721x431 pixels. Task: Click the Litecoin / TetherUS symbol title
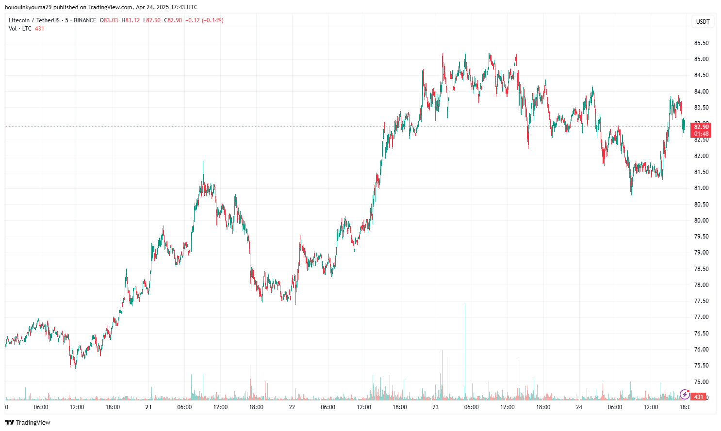pos(34,20)
